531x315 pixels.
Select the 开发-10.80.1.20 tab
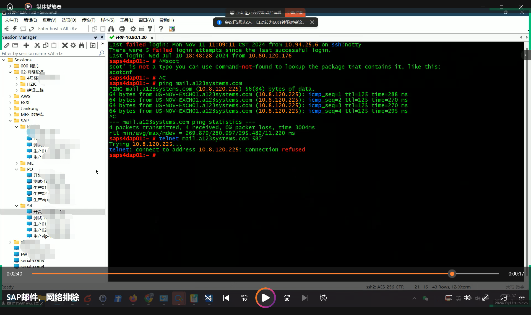pyautogui.click(x=131, y=37)
